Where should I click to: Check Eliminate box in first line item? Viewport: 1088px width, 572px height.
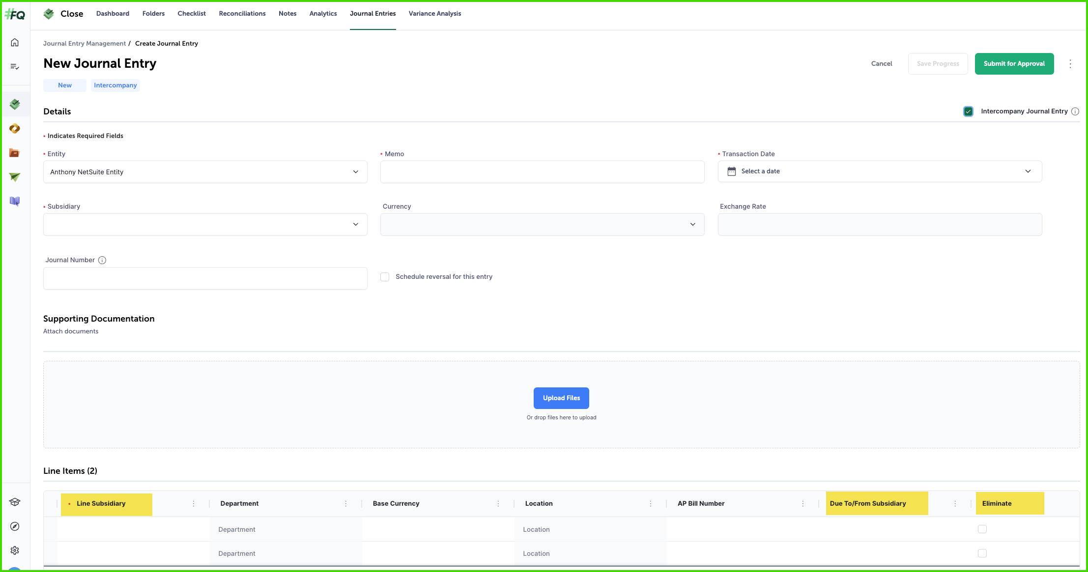click(982, 529)
